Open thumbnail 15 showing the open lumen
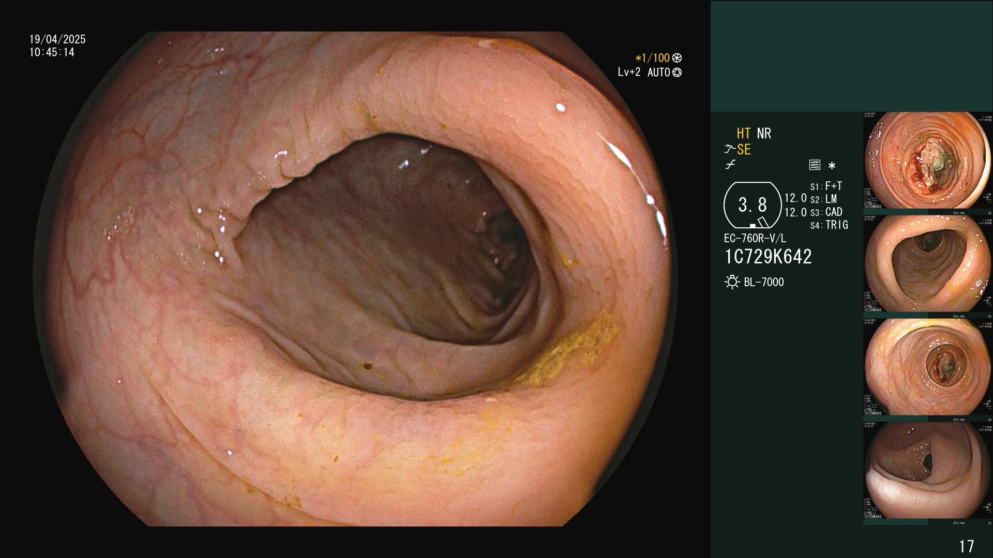The height and width of the screenshot is (558, 993). [928, 263]
